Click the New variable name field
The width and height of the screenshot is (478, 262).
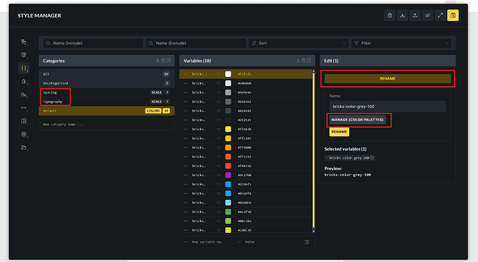click(x=207, y=242)
